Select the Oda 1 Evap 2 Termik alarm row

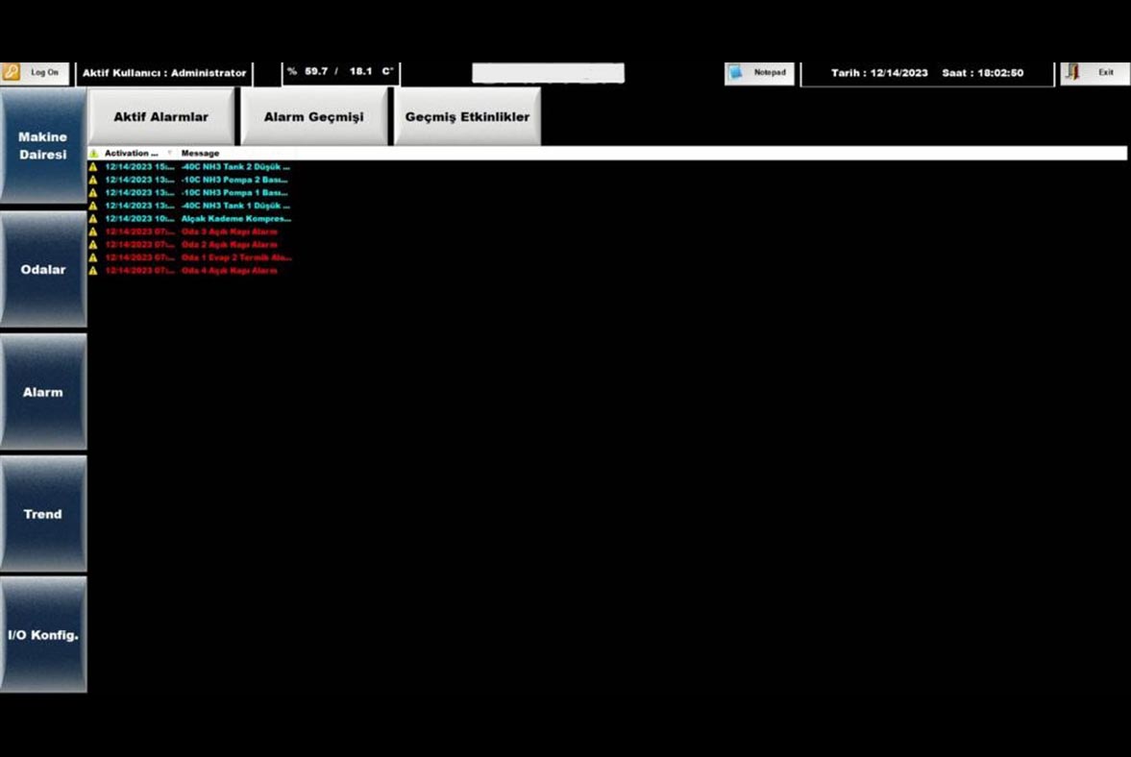point(234,257)
